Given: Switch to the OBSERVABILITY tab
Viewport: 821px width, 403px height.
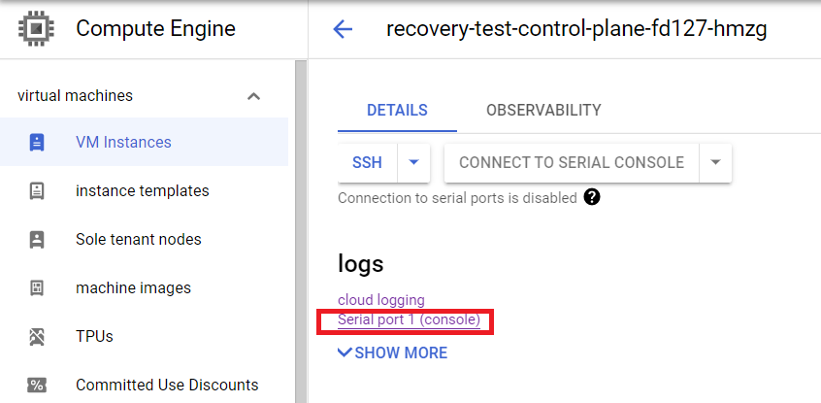Looking at the screenshot, I should click(x=543, y=110).
